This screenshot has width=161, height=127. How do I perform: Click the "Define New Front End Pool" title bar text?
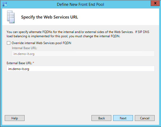point(80,4)
